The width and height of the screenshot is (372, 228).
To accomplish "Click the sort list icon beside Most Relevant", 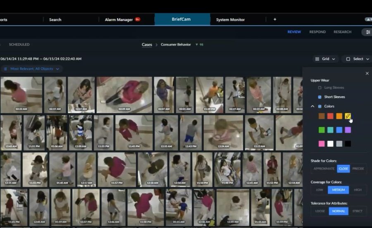I will tap(6, 69).
